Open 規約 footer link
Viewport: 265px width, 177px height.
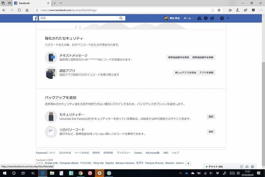pyautogui.click(x=166, y=153)
